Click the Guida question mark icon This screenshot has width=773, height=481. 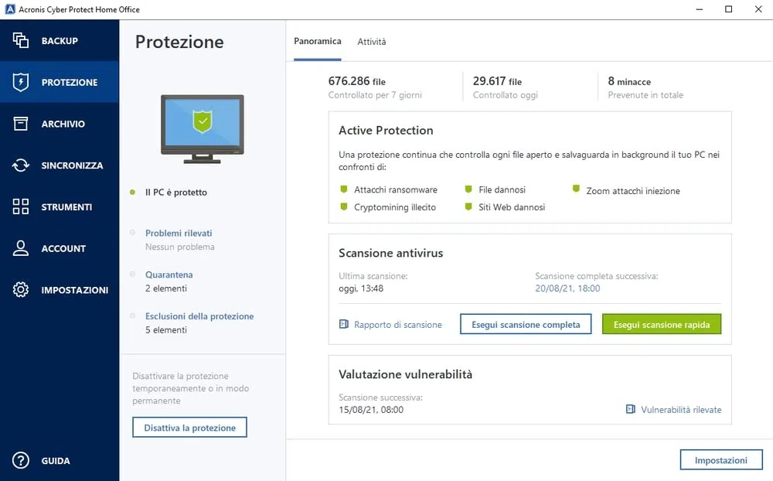tap(21, 460)
